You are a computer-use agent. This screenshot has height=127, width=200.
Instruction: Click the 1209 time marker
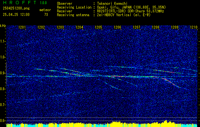tap(175, 27)
